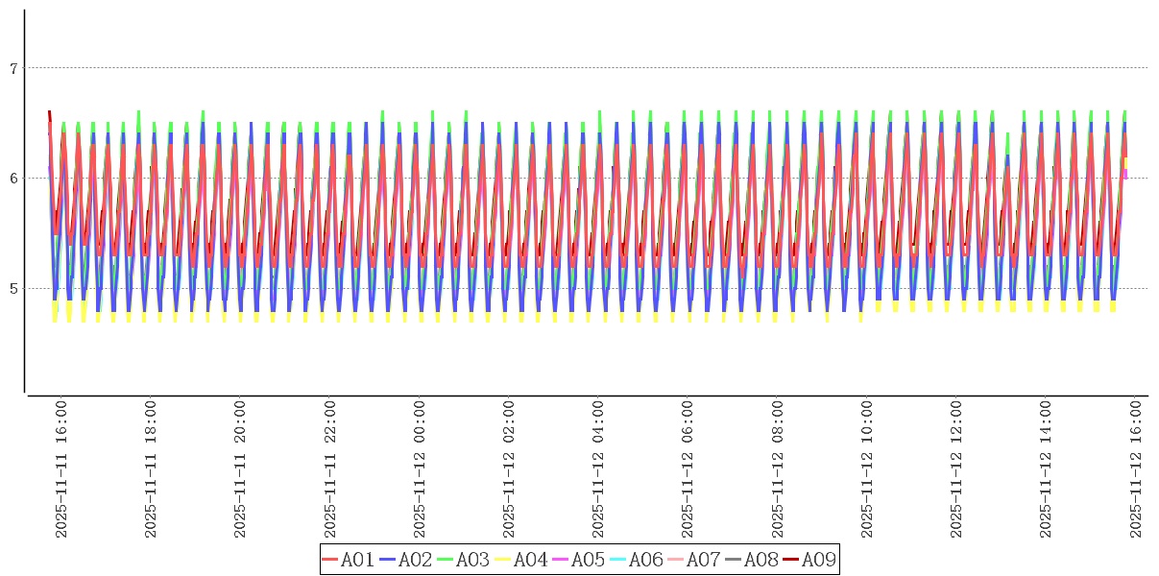The height and width of the screenshot is (576, 1159).
Task: Hide the A02 series via legend
Action: point(405,560)
